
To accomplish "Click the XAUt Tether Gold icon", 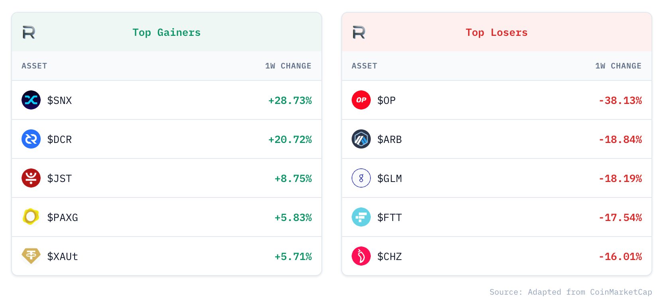I will [x=31, y=256].
